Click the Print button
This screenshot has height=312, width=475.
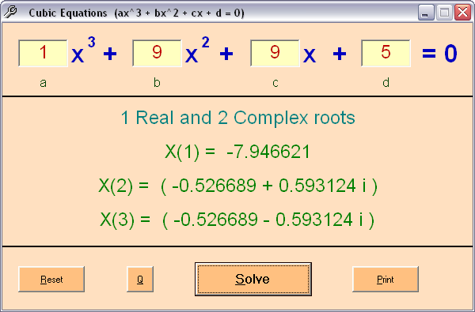(x=386, y=279)
